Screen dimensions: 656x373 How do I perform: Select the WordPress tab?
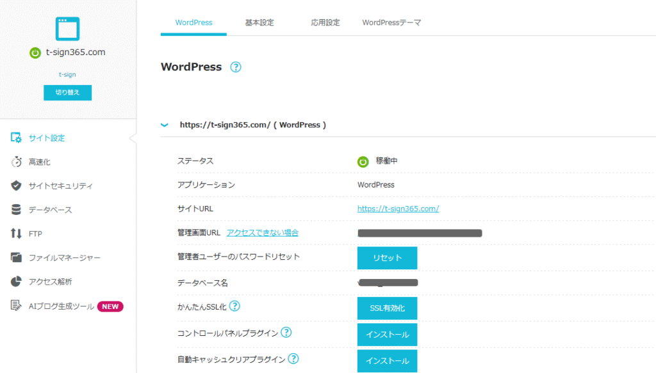tap(193, 22)
